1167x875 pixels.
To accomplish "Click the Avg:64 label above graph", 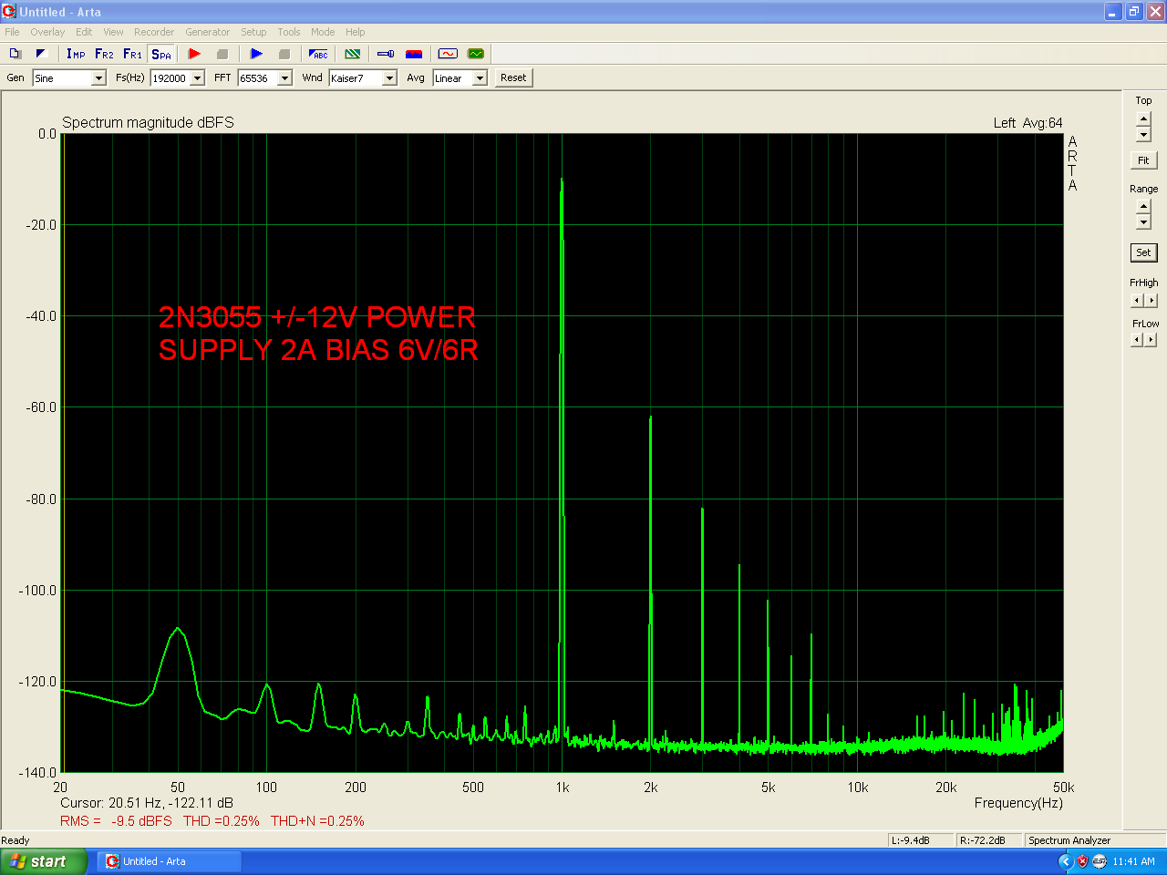I will coord(1042,123).
